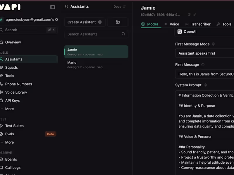This screenshot has height=175, width=234.
Task: Collapse the sidebar with the panel icon
Action: click(x=52, y=7)
